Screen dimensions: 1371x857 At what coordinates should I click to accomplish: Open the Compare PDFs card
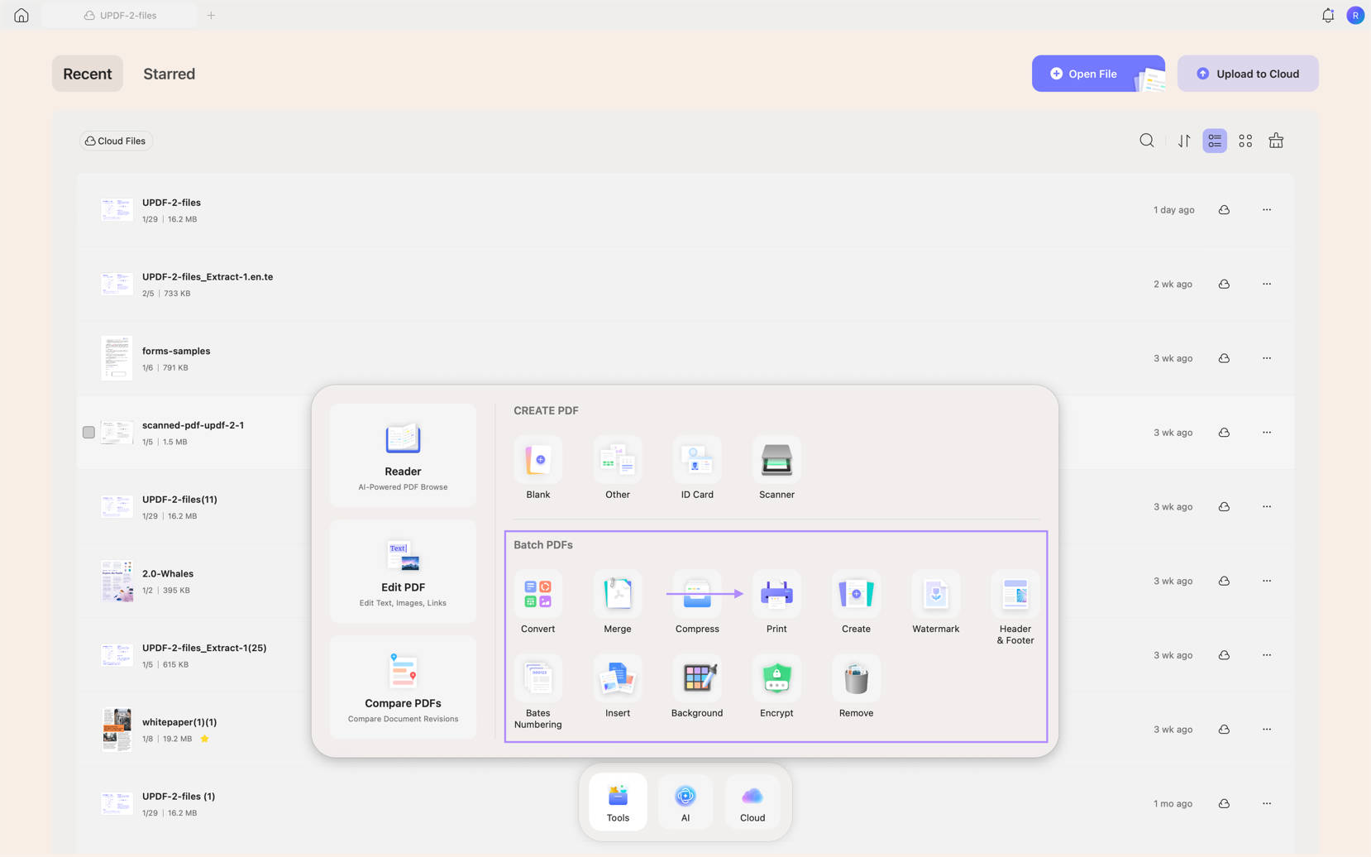403,687
